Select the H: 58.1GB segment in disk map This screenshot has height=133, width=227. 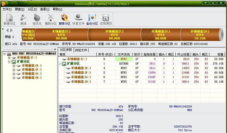coord(200,35)
